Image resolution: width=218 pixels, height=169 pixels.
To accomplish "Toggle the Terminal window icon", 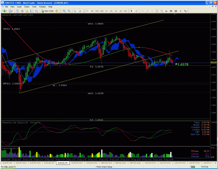I will [32, 11].
